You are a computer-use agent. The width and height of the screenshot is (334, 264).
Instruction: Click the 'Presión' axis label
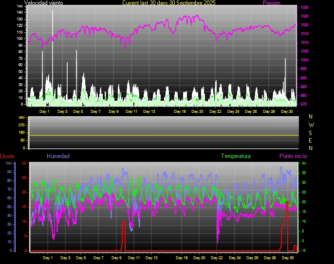point(271,3)
